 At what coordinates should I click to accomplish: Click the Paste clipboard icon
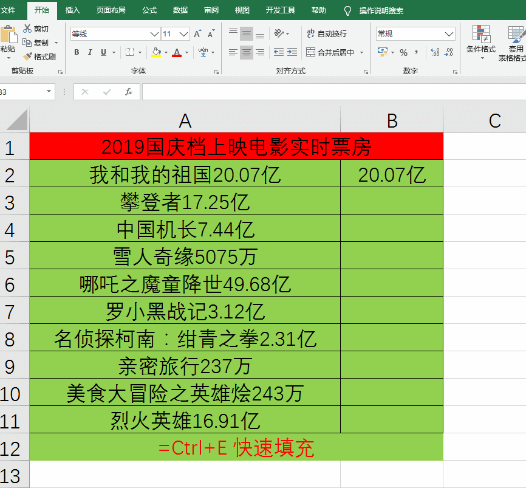8,34
